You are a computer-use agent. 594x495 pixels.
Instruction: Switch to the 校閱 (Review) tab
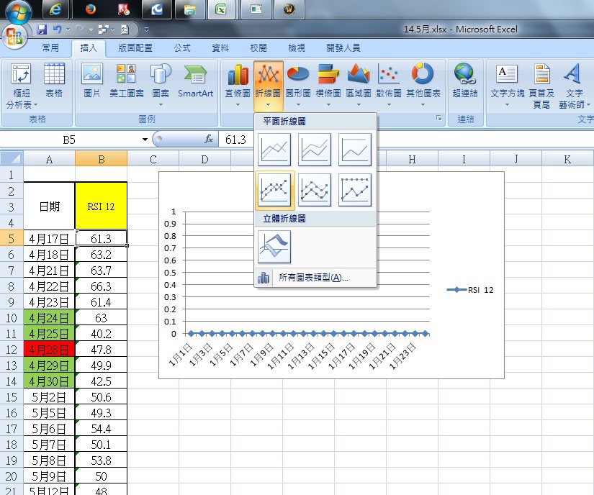coord(258,48)
